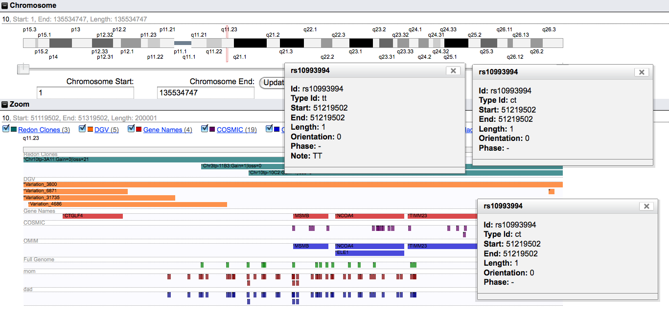This screenshot has height=319, width=669.
Task: Close the rs10993994 popup with Note TT
Action: point(453,71)
